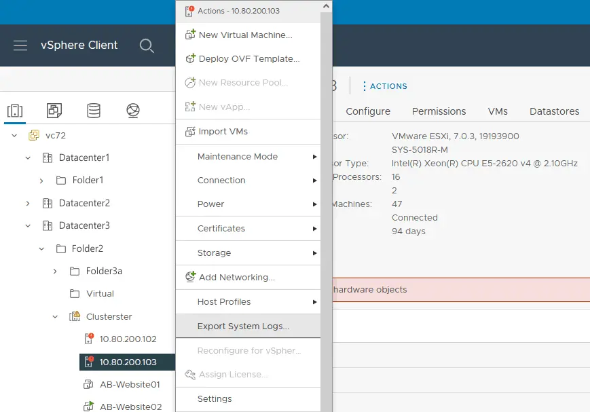
Task: Open the Maintenance Mode submenu
Action: click(248, 157)
